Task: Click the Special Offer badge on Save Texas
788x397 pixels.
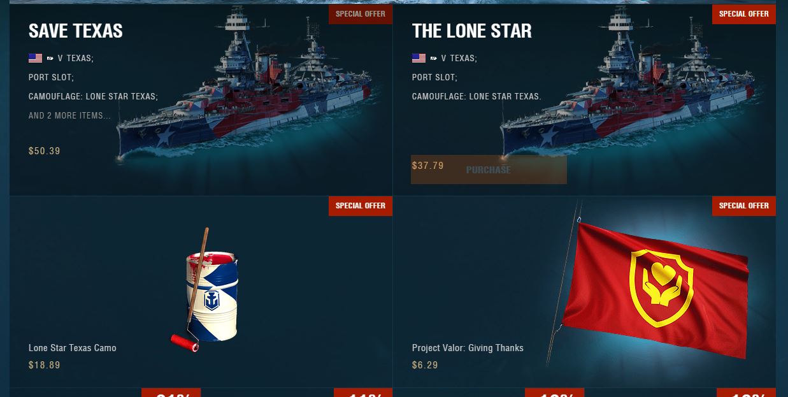Action: [361, 14]
